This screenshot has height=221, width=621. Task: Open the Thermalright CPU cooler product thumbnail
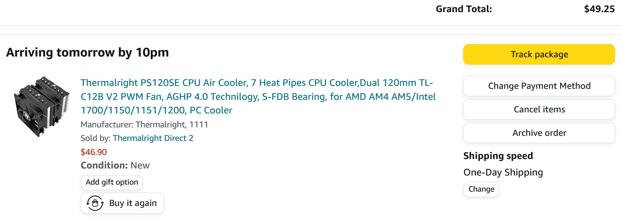point(42,107)
